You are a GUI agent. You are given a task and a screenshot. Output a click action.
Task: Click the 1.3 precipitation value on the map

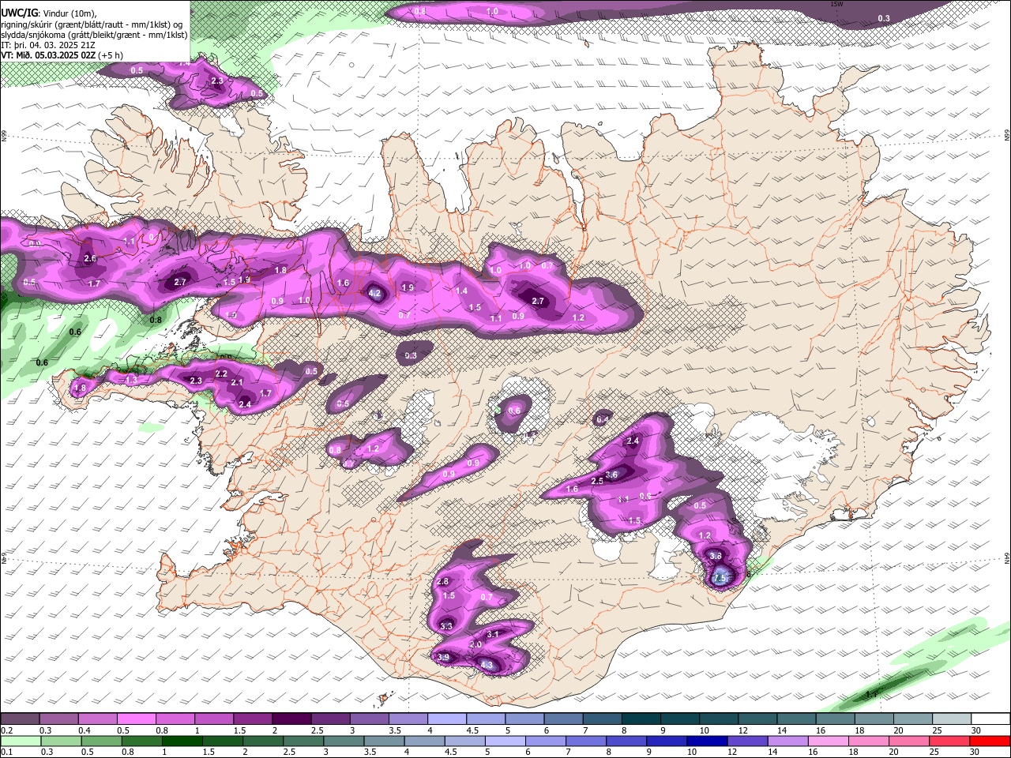131,380
